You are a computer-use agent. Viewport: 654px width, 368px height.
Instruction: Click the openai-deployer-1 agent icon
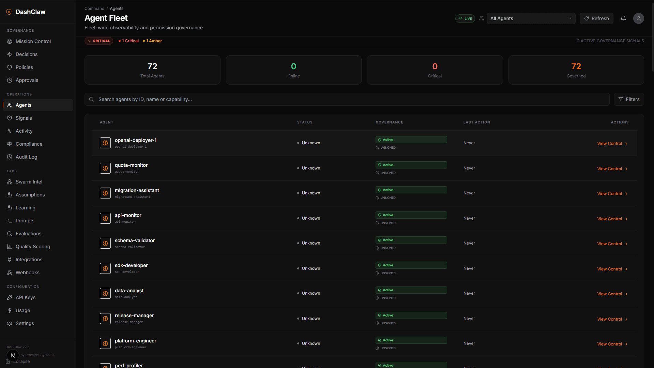[105, 143]
